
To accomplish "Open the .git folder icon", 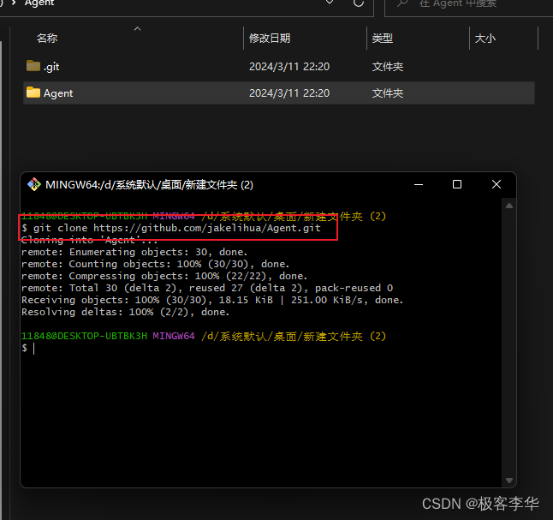I will pyautogui.click(x=33, y=66).
